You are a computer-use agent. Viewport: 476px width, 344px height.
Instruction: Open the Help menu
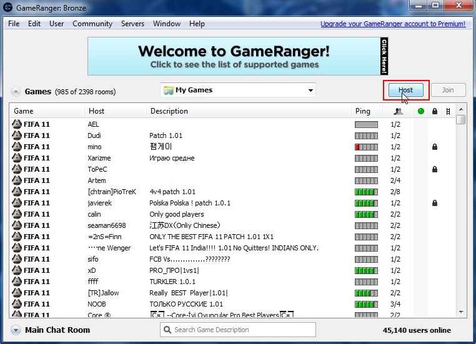(x=197, y=24)
